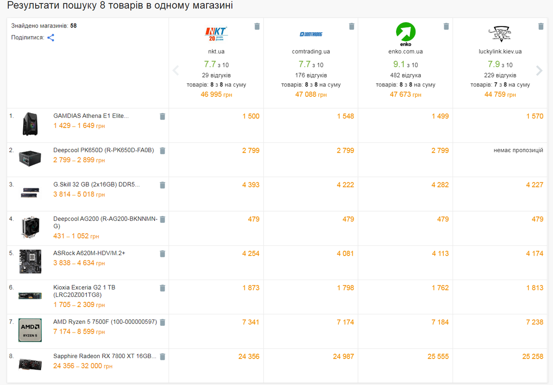Screen dimensions: 553x385
Task: Open ASRock motherboard thumbnail
Action: [x=30, y=261]
